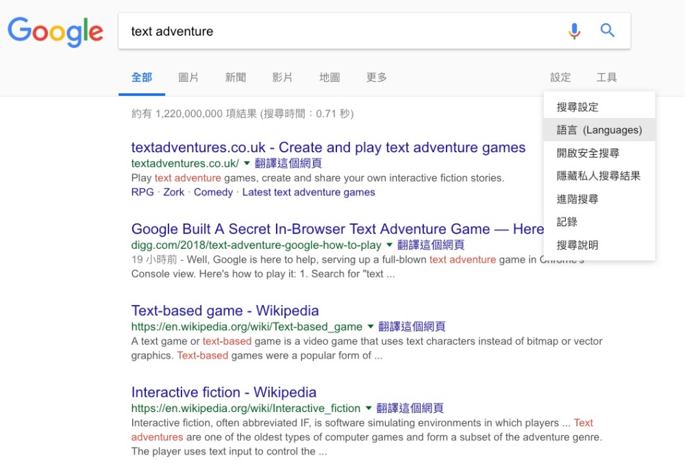Choose 搜尋設定 from the settings menu
The height and width of the screenshot is (471, 685).
[x=577, y=107]
